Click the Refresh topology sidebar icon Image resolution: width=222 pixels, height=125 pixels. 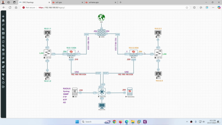coord(3,42)
